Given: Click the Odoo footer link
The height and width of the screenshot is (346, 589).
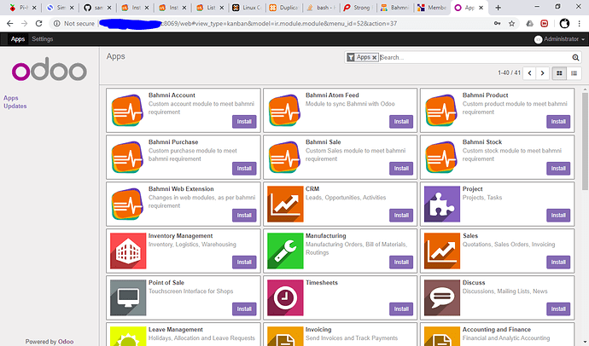Looking at the screenshot, I should pos(66,342).
